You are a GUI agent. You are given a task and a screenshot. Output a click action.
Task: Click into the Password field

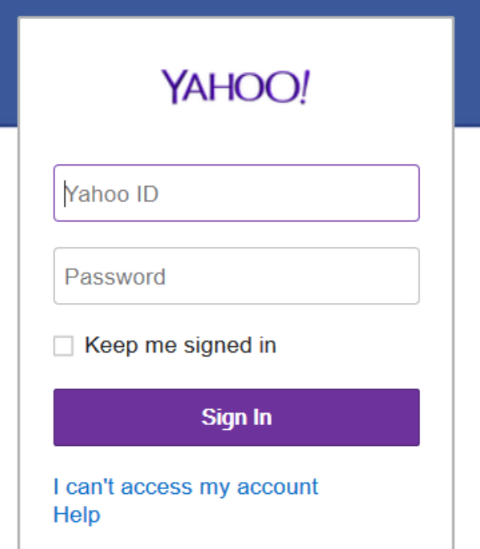point(236,276)
